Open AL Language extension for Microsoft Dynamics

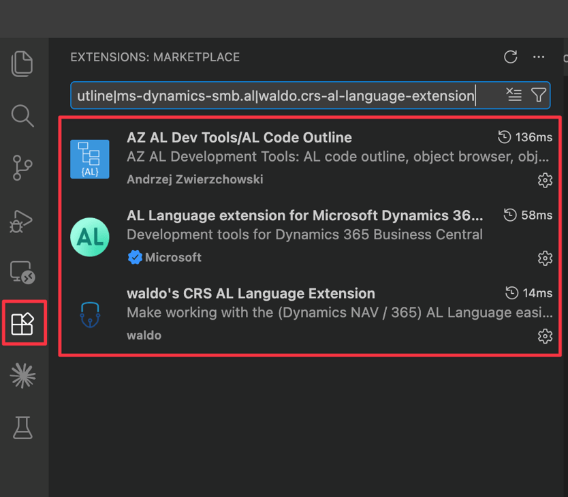(x=304, y=215)
